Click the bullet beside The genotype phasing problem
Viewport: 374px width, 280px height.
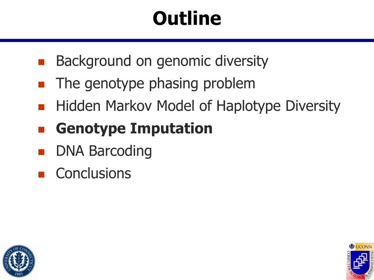(41, 85)
